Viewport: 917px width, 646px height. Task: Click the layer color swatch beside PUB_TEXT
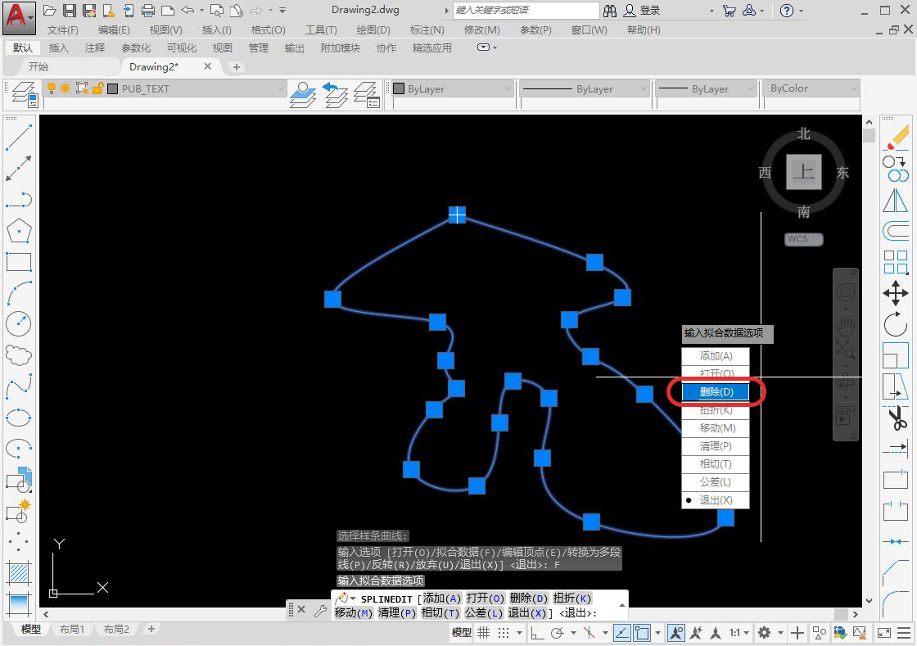112,88
